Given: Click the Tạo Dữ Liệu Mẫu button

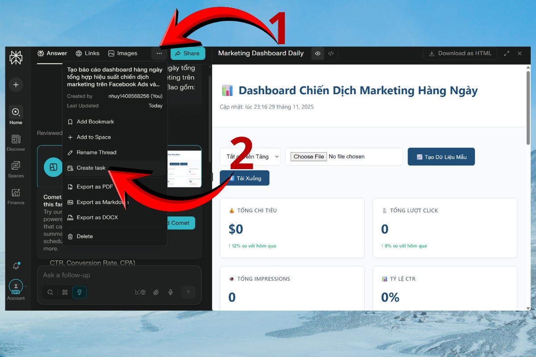Looking at the screenshot, I should tap(441, 157).
